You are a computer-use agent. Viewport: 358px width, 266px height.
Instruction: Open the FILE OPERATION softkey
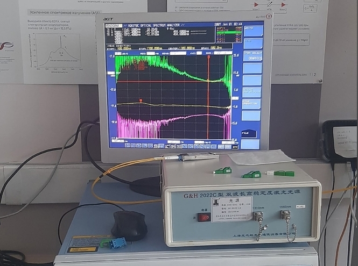coord(251,104)
